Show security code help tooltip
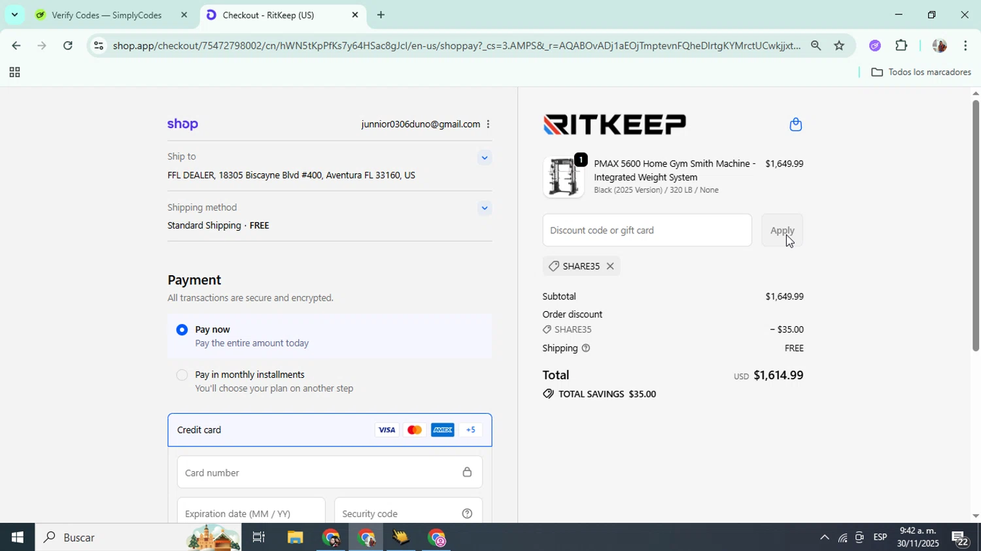This screenshot has width=981, height=551. pyautogui.click(x=467, y=514)
